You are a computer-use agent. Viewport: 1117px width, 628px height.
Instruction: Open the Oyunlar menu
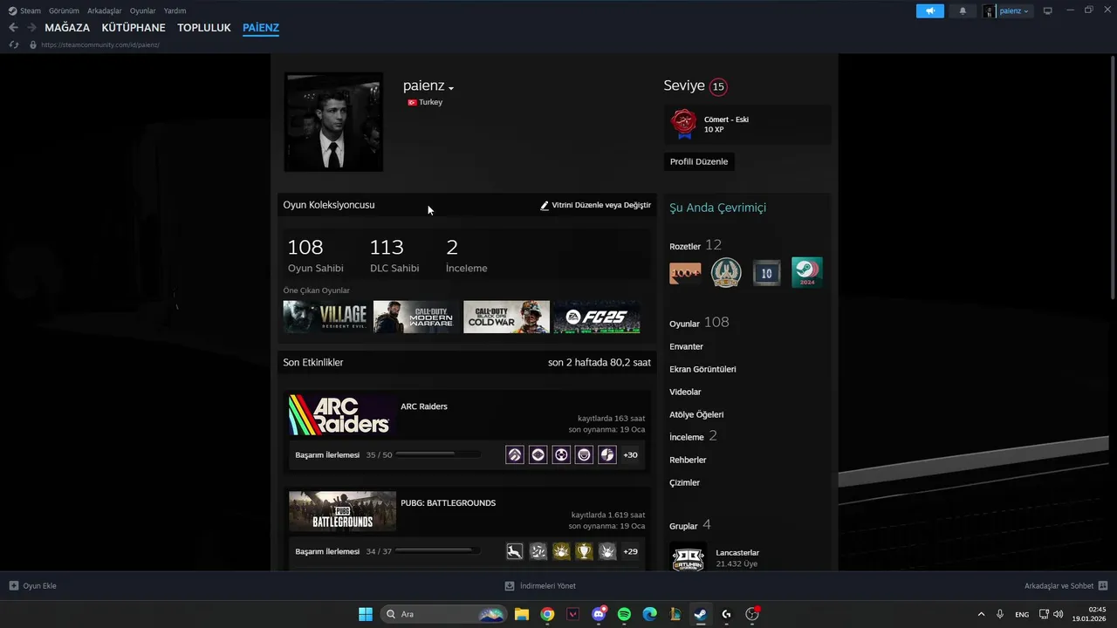point(143,11)
